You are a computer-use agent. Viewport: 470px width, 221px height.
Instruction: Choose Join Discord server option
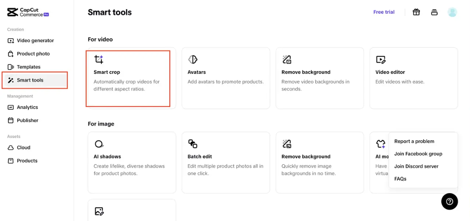tap(416, 166)
